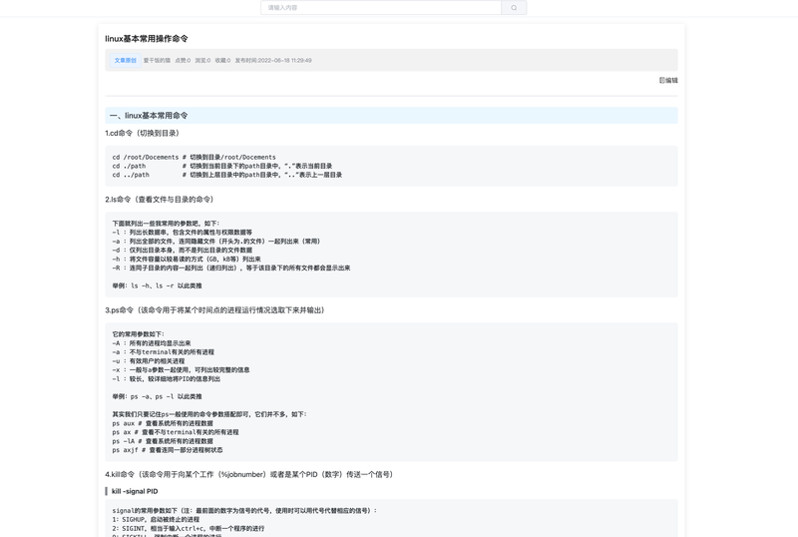Click the 浏览:0 view counter

coord(202,60)
